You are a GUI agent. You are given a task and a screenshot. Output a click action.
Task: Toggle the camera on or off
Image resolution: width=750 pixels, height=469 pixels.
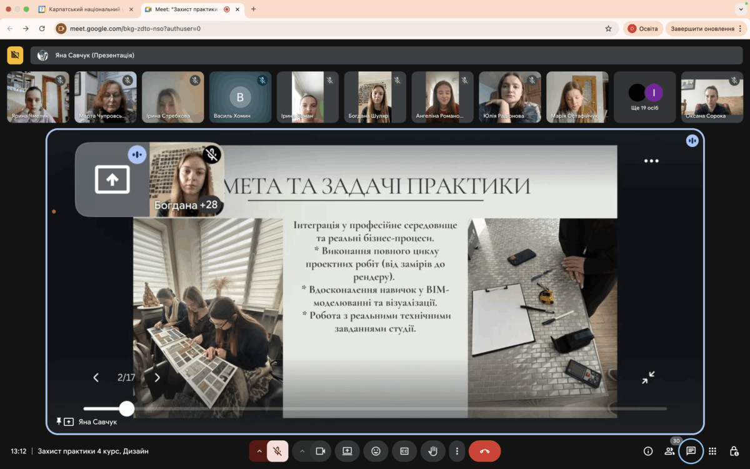321,451
